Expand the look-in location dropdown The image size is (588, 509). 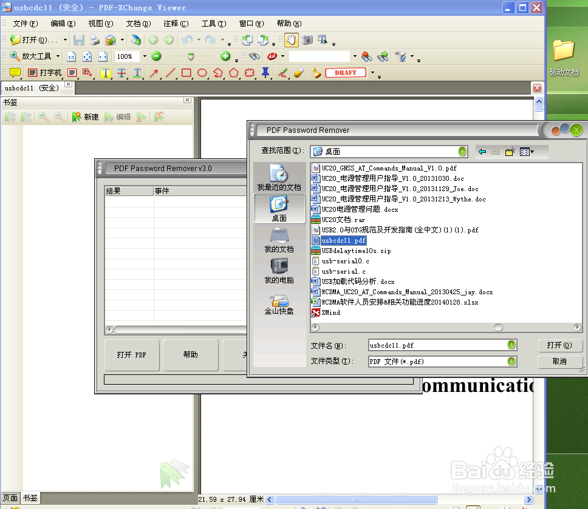[462, 151]
